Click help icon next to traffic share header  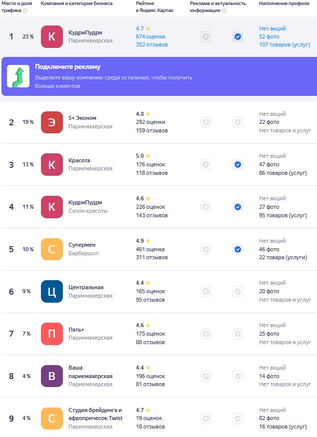click(x=25, y=10)
